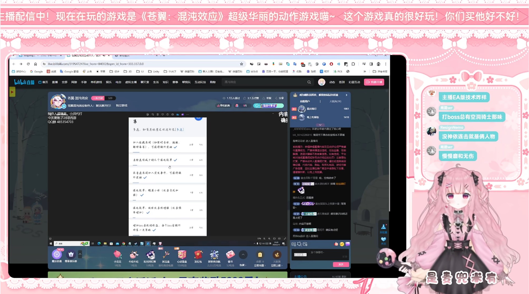Click the thumbs-up emoji above chat input

336,244
